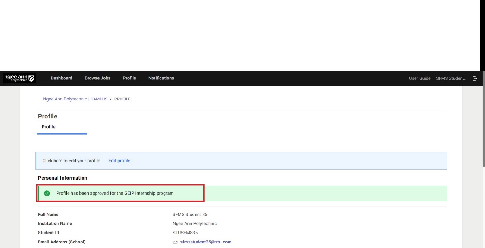Switch to the Profile tab below heading

click(49, 127)
